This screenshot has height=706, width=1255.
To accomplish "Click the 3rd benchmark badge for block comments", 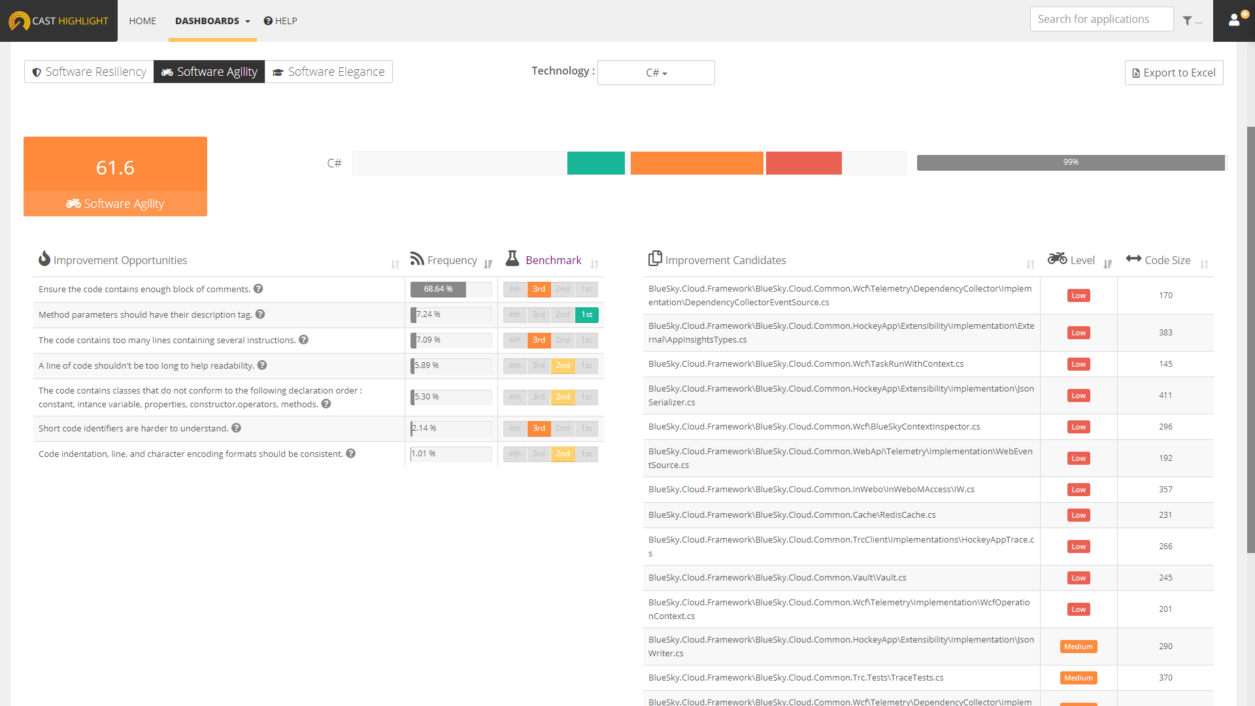I will (x=539, y=289).
